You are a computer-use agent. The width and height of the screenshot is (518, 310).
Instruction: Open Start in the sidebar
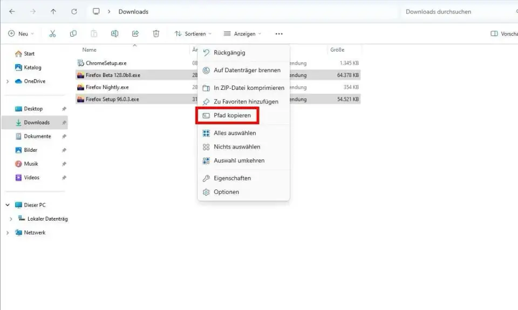pos(25,54)
